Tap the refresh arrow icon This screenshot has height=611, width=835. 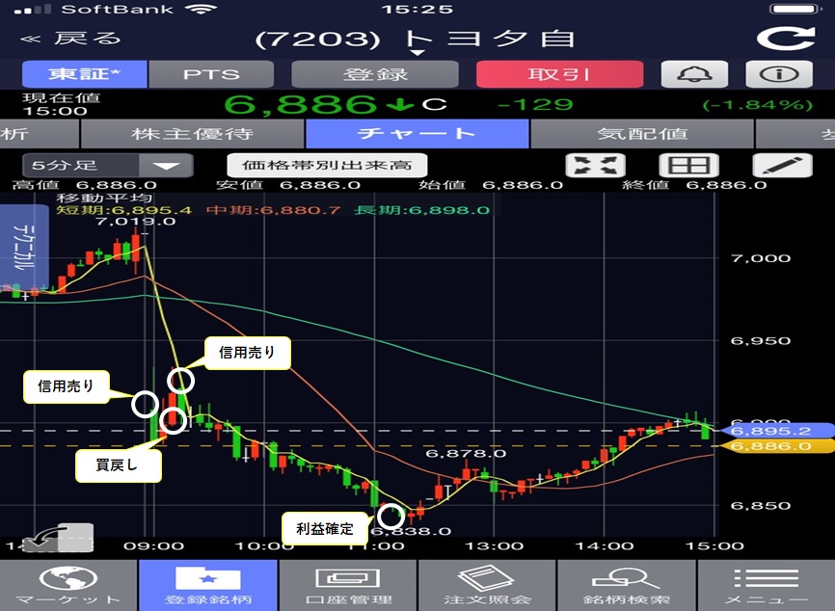pyautogui.click(x=786, y=38)
